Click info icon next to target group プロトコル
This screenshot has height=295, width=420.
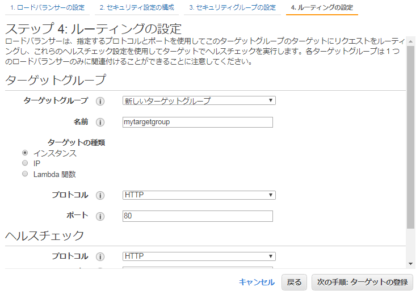[x=100, y=195]
